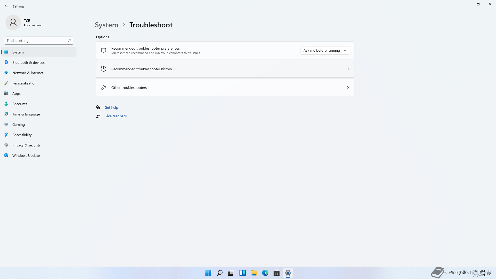Open Bluetooth & devices settings
The height and width of the screenshot is (279, 496).
[x=39, y=63]
